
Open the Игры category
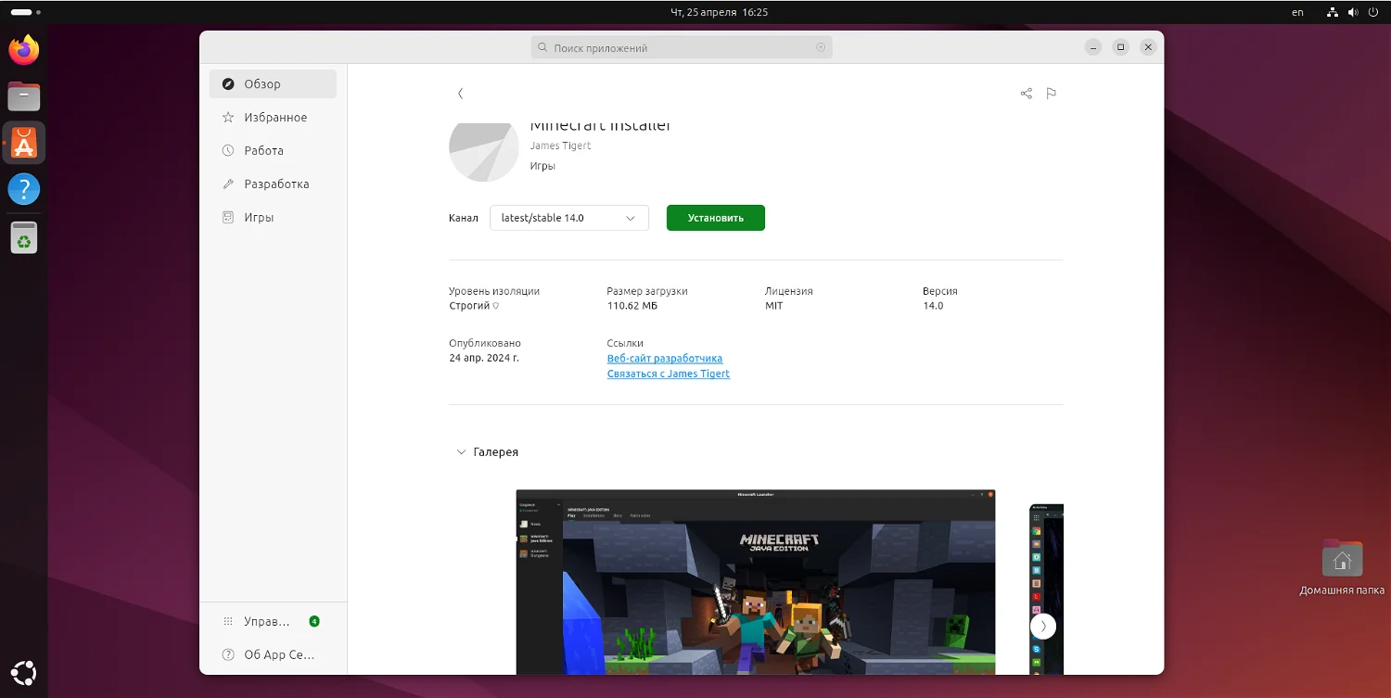tap(273, 218)
